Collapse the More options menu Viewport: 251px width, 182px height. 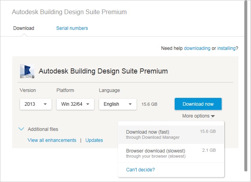point(199,116)
